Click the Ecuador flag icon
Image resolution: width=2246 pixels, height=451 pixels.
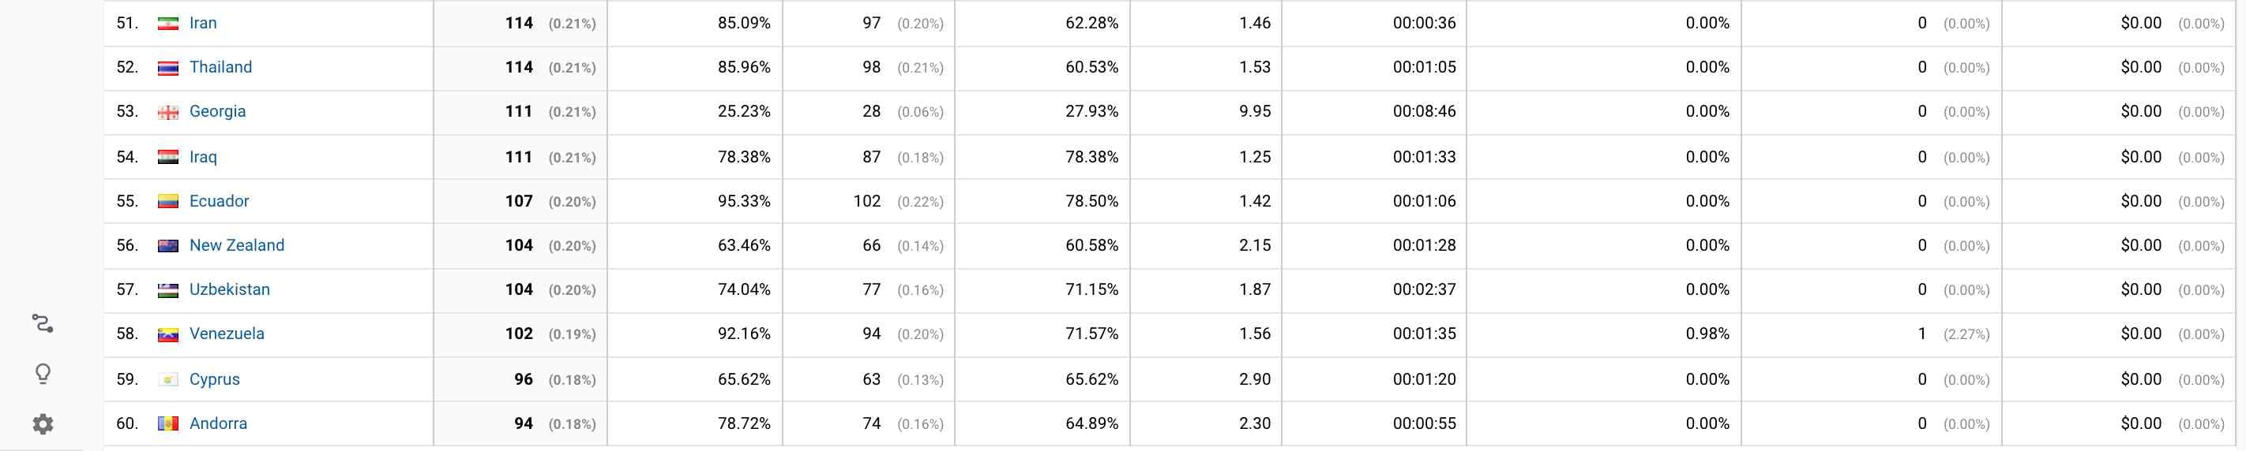pos(167,201)
